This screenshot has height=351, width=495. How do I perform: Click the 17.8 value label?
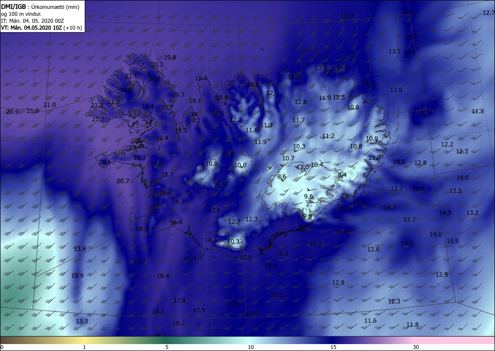[x=179, y=301]
